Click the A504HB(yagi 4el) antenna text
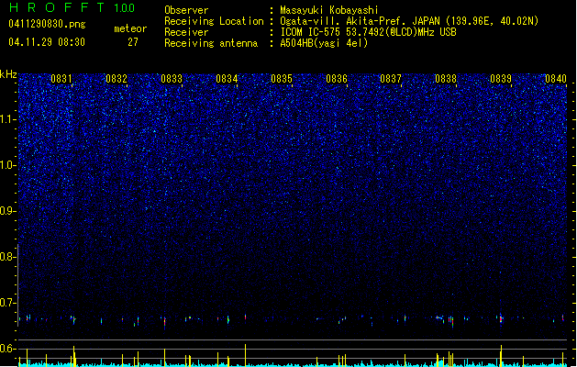This screenshot has width=577, height=367. coord(324,43)
